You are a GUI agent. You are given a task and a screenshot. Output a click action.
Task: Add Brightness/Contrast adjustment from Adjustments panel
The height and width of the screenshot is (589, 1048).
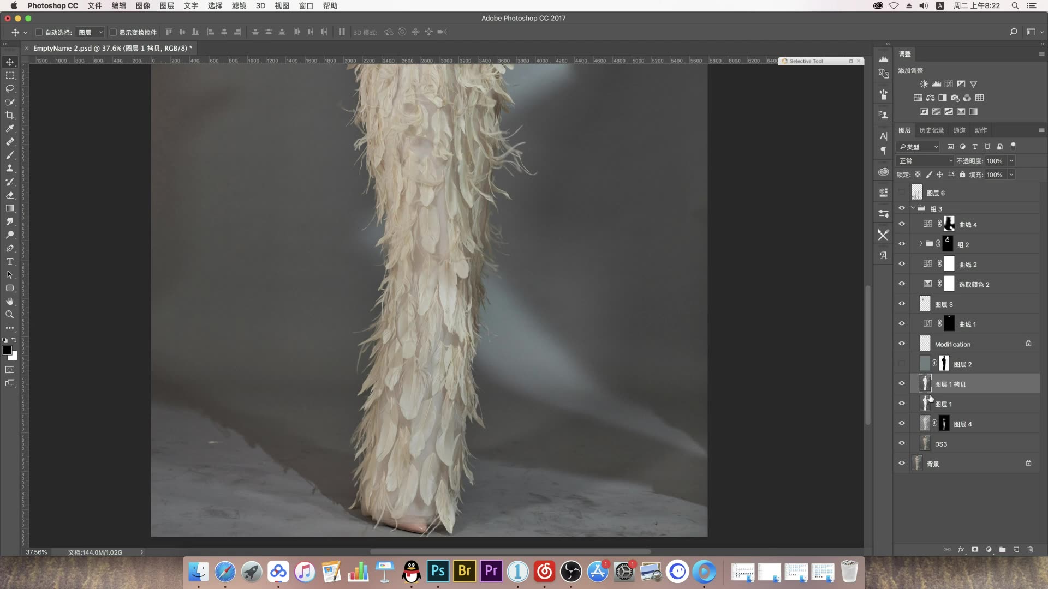coord(924,84)
